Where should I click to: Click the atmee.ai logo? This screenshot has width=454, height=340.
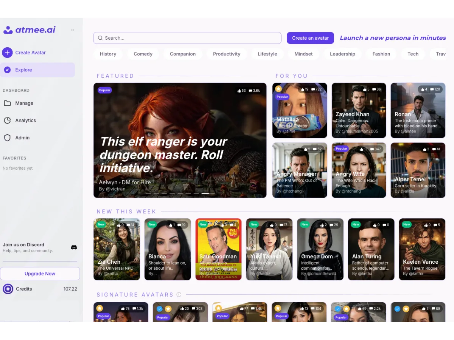pyautogui.click(x=29, y=30)
